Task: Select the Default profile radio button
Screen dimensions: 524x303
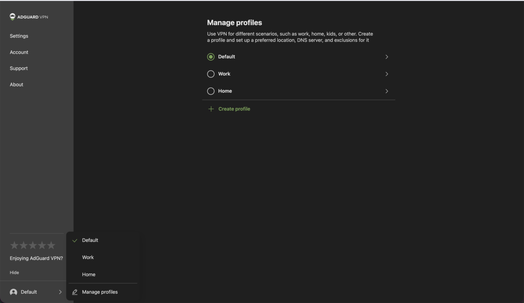Action: click(x=211, y=57)
